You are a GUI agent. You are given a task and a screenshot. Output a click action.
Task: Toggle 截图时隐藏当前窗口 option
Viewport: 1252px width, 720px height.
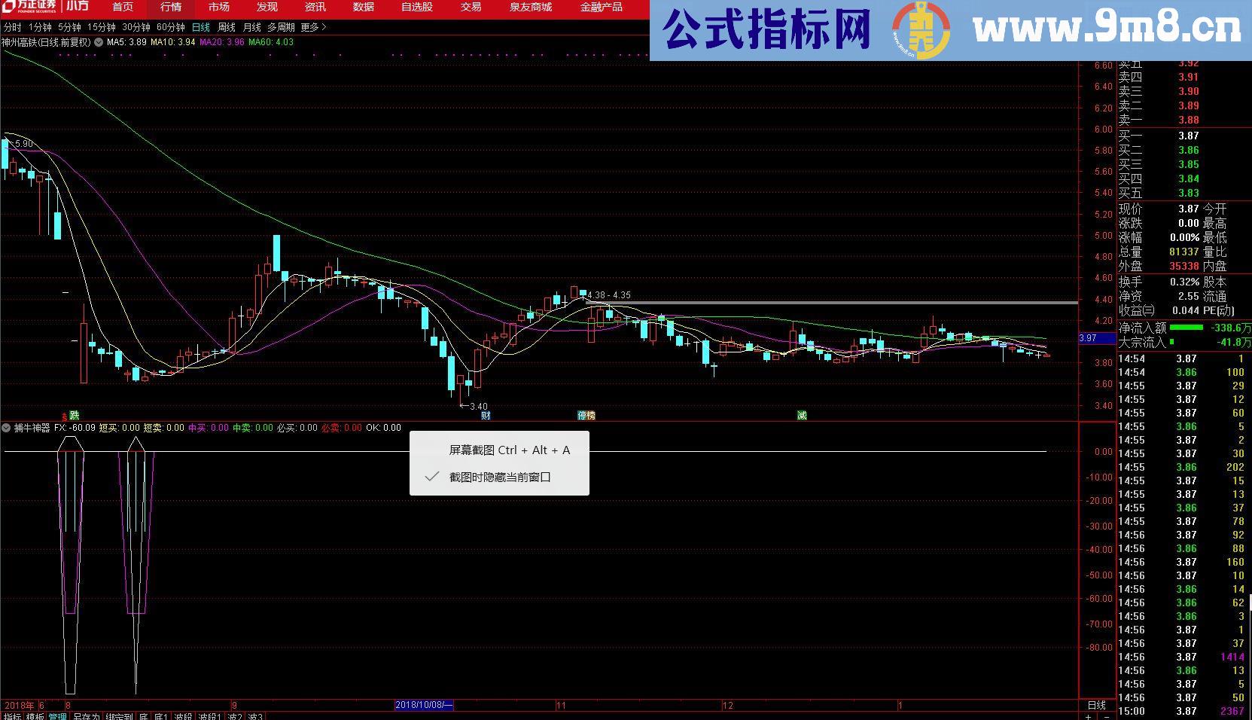[x=499, y=477]
